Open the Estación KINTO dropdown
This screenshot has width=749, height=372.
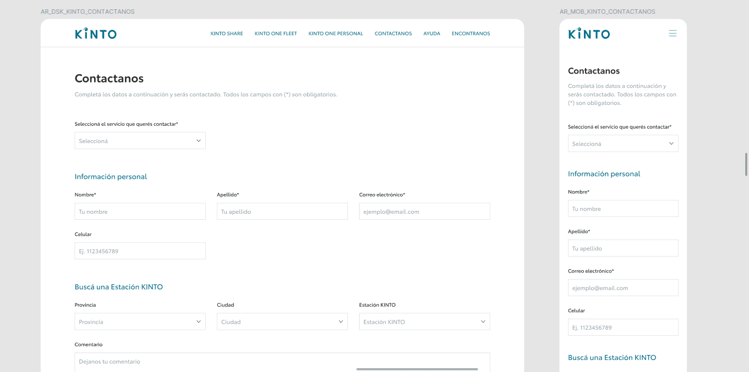(424, 322)
